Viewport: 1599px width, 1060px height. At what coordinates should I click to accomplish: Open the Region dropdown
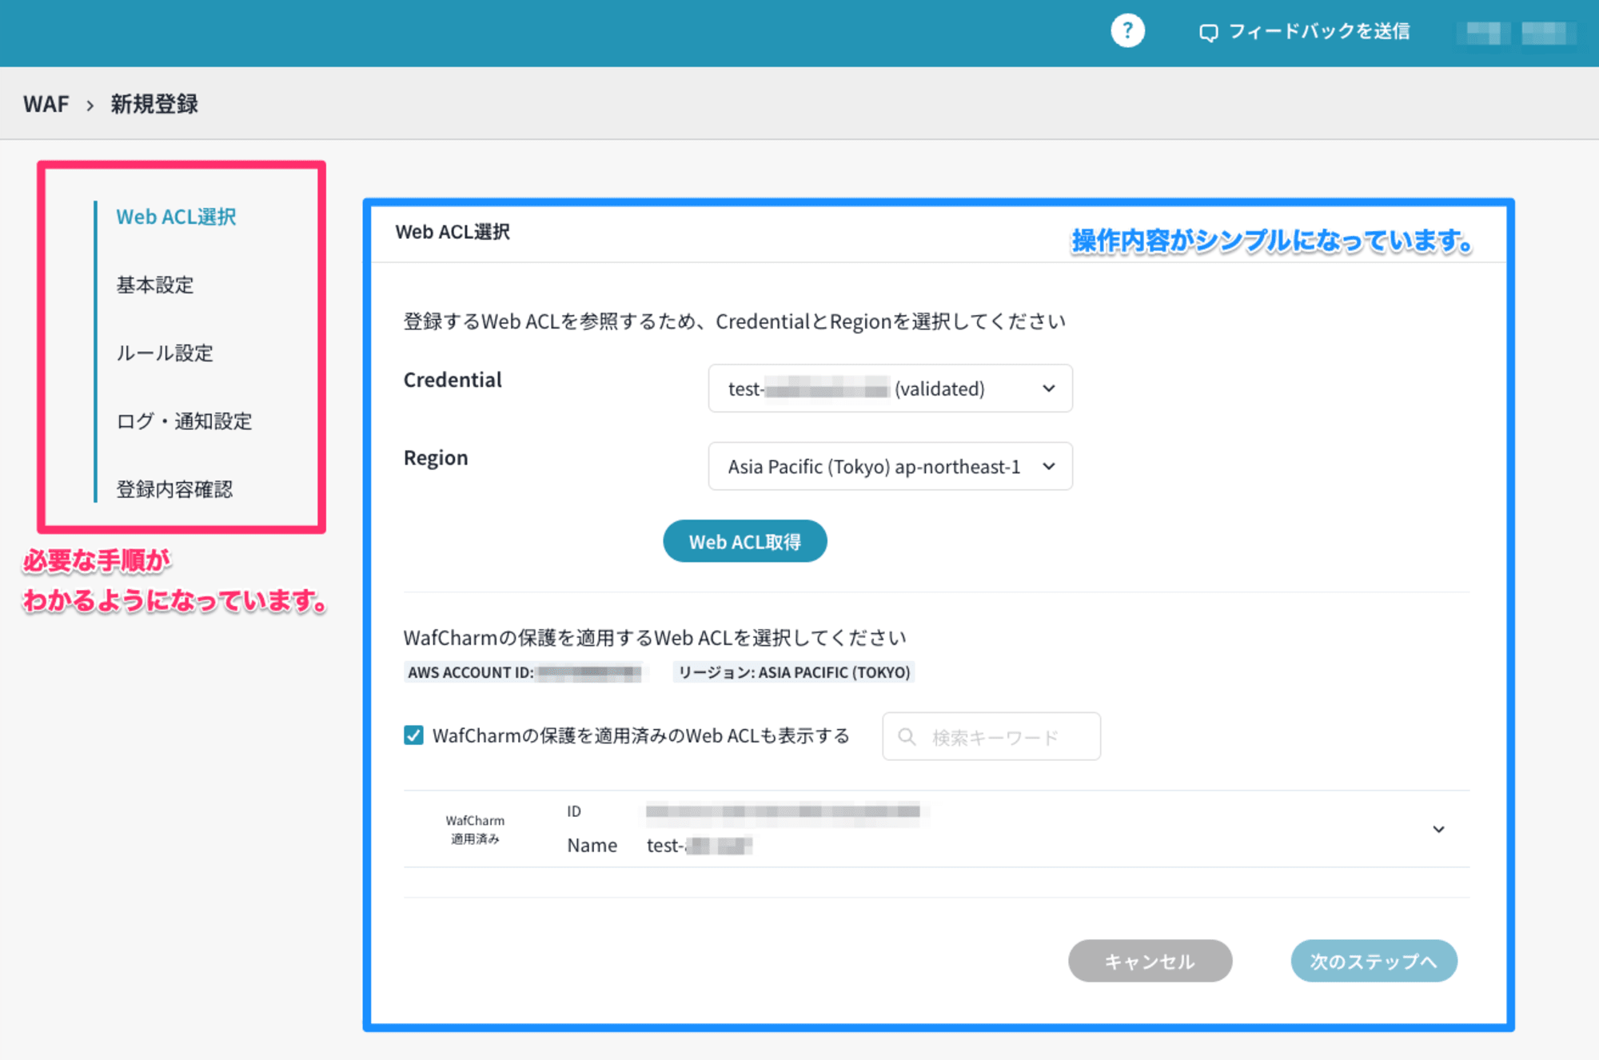tap(890, 466)
